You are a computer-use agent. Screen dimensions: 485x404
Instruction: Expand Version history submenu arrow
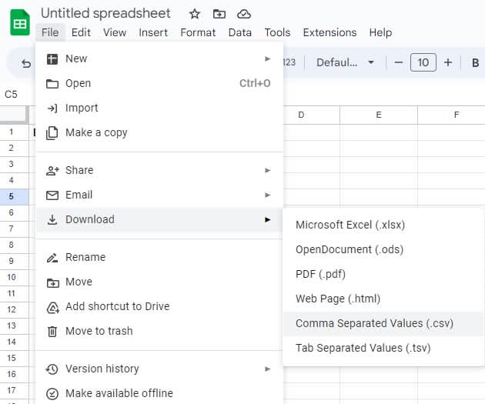click(x=268, y=369)
